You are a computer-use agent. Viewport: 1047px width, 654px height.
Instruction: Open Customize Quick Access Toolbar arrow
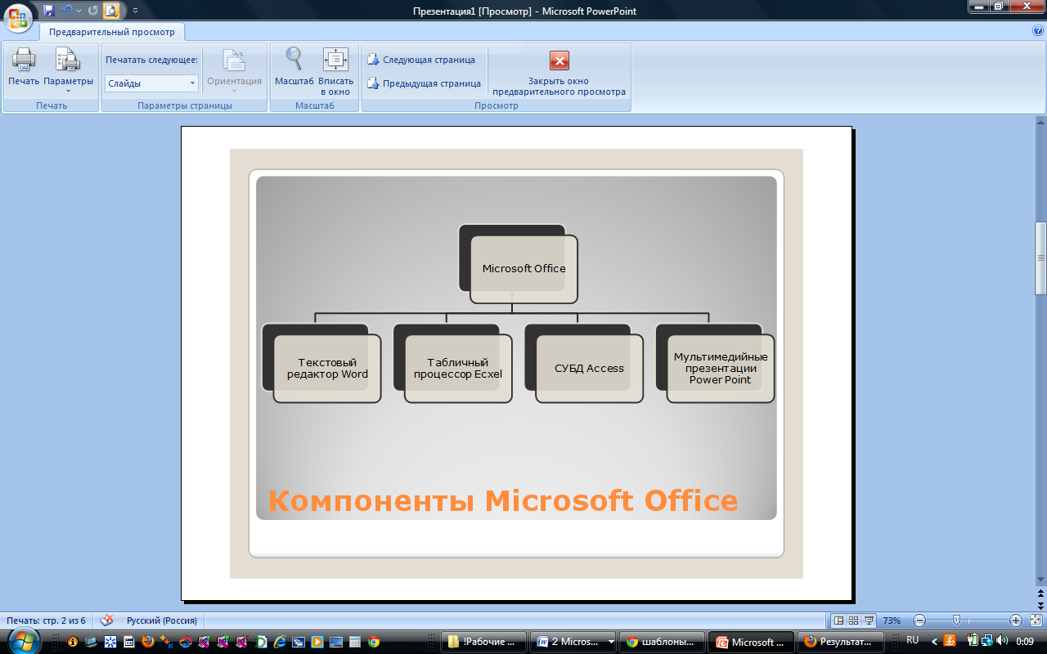coord(135,11)
